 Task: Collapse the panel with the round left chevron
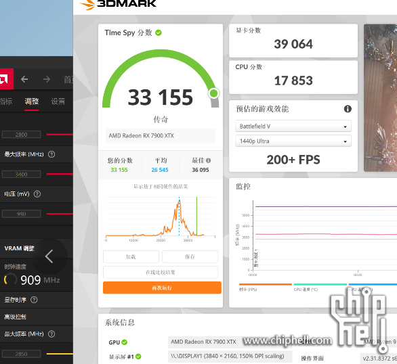click(x=49, y=256)
